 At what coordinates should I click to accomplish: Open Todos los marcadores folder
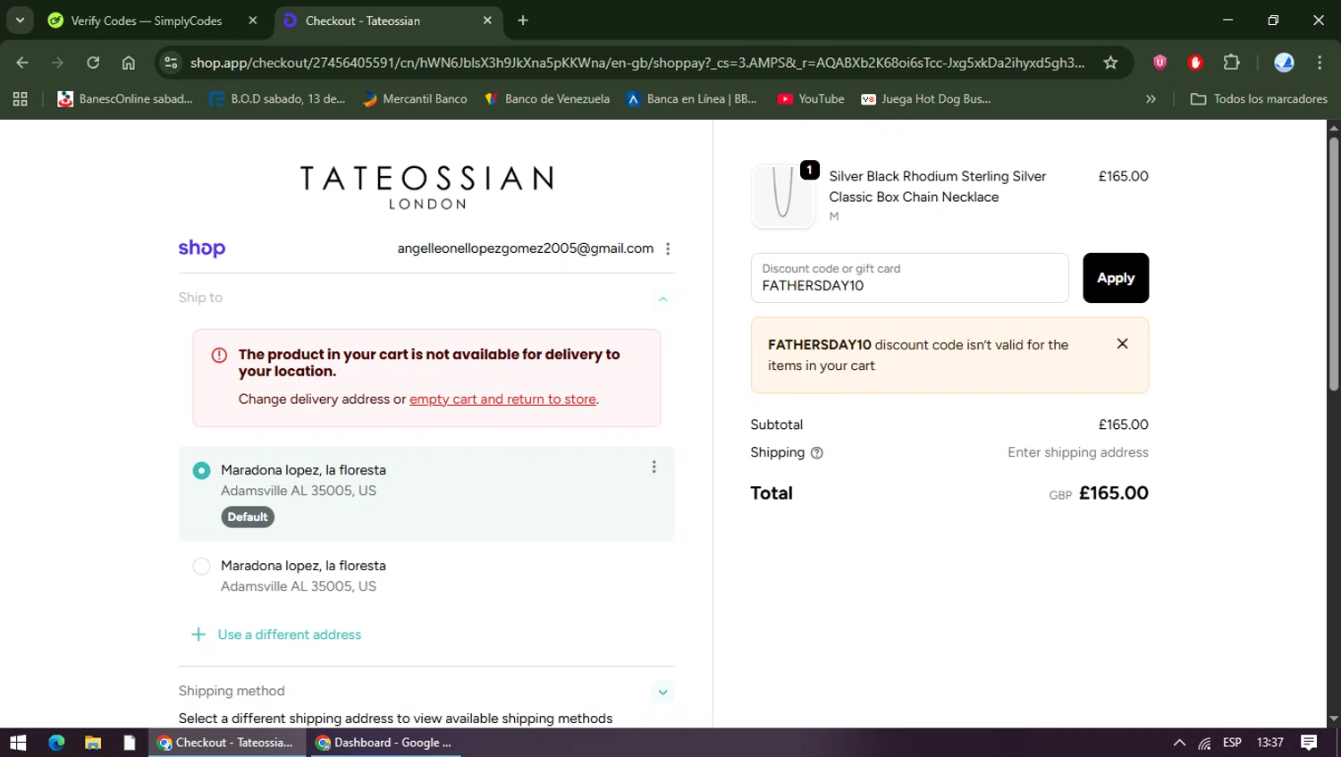(1259, 99)
